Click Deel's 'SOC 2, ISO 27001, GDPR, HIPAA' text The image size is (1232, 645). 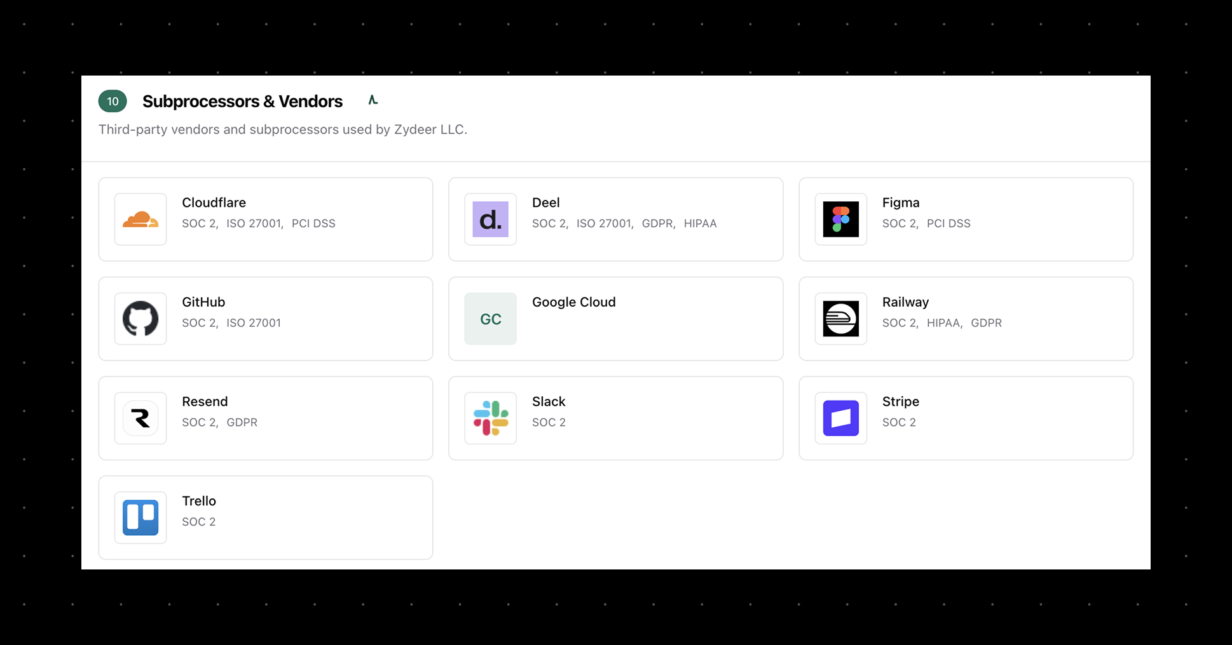click(x=624, y=223)
